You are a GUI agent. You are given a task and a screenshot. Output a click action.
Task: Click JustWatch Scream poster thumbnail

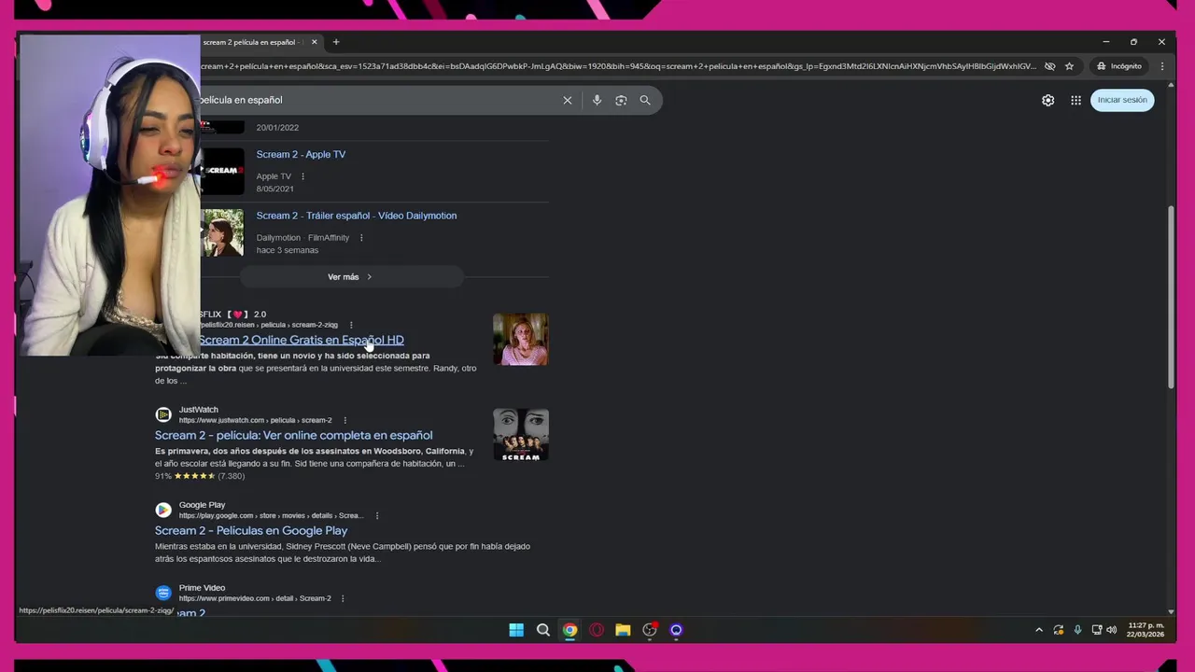(x=520, y=435)
